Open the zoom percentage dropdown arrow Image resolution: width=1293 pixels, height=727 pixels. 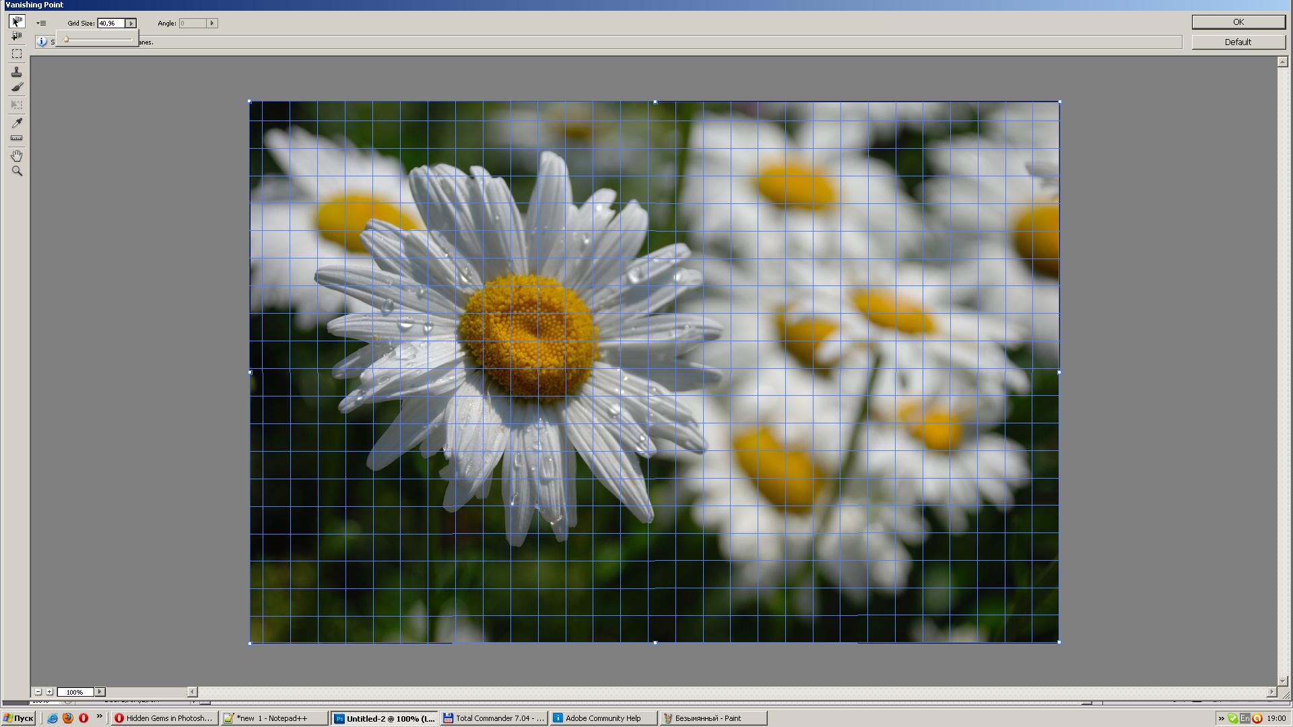point(100,691)
